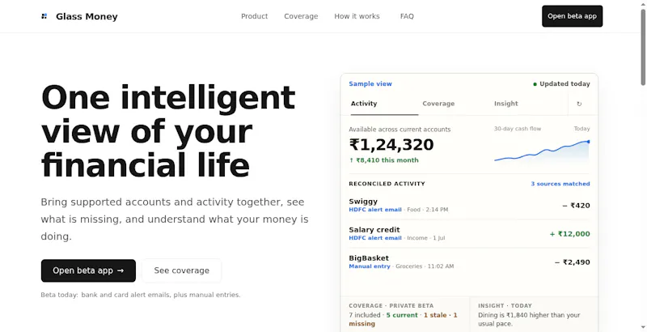The width and height of the screenshot is (647, 332).
Task: Open the Product nav link
Action: click(254, 16)
